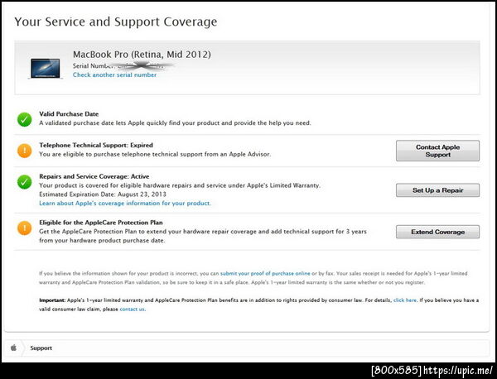Start Set Up a Repair
497x379 pixels.
[x=437, y=190]
